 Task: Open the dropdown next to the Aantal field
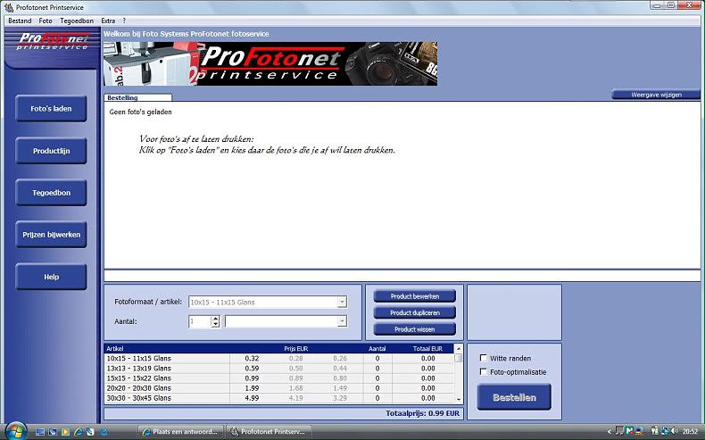(342, 321)
